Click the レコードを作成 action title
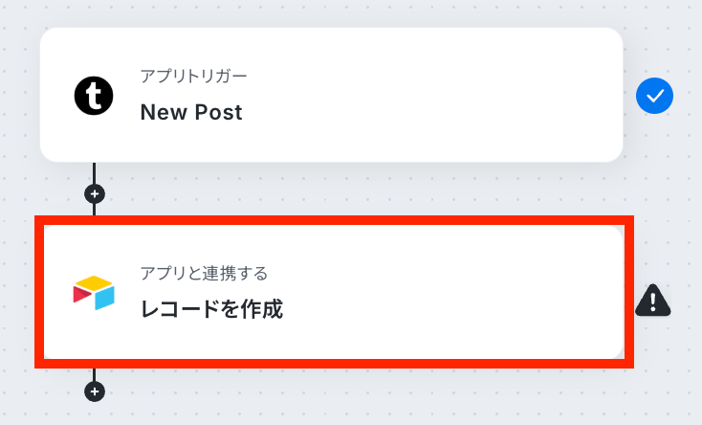Screen dimensions: 702x425 [211, 309]
